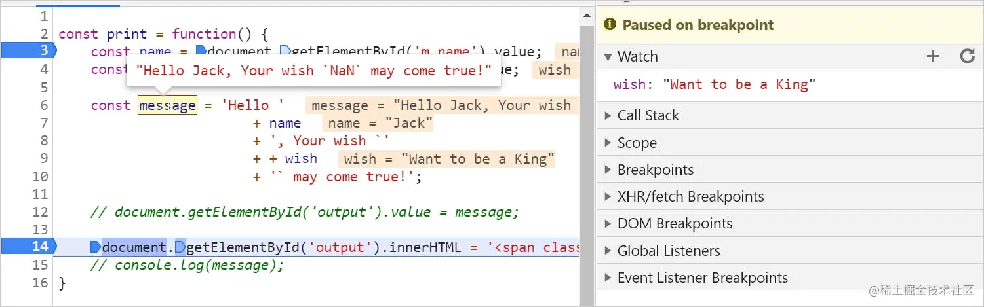
Task: Click the '` may come true!' string on line 10
Action: click(x=342, y=177)
